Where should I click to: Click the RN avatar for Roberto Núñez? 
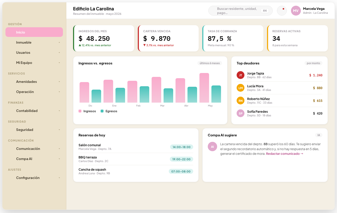click(241, 101)
